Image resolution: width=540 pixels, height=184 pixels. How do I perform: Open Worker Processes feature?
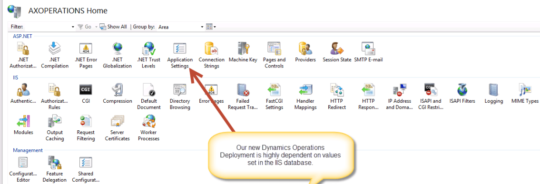148,127
